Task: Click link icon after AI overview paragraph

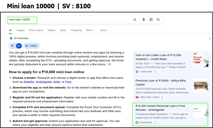Action: [109, 64]
